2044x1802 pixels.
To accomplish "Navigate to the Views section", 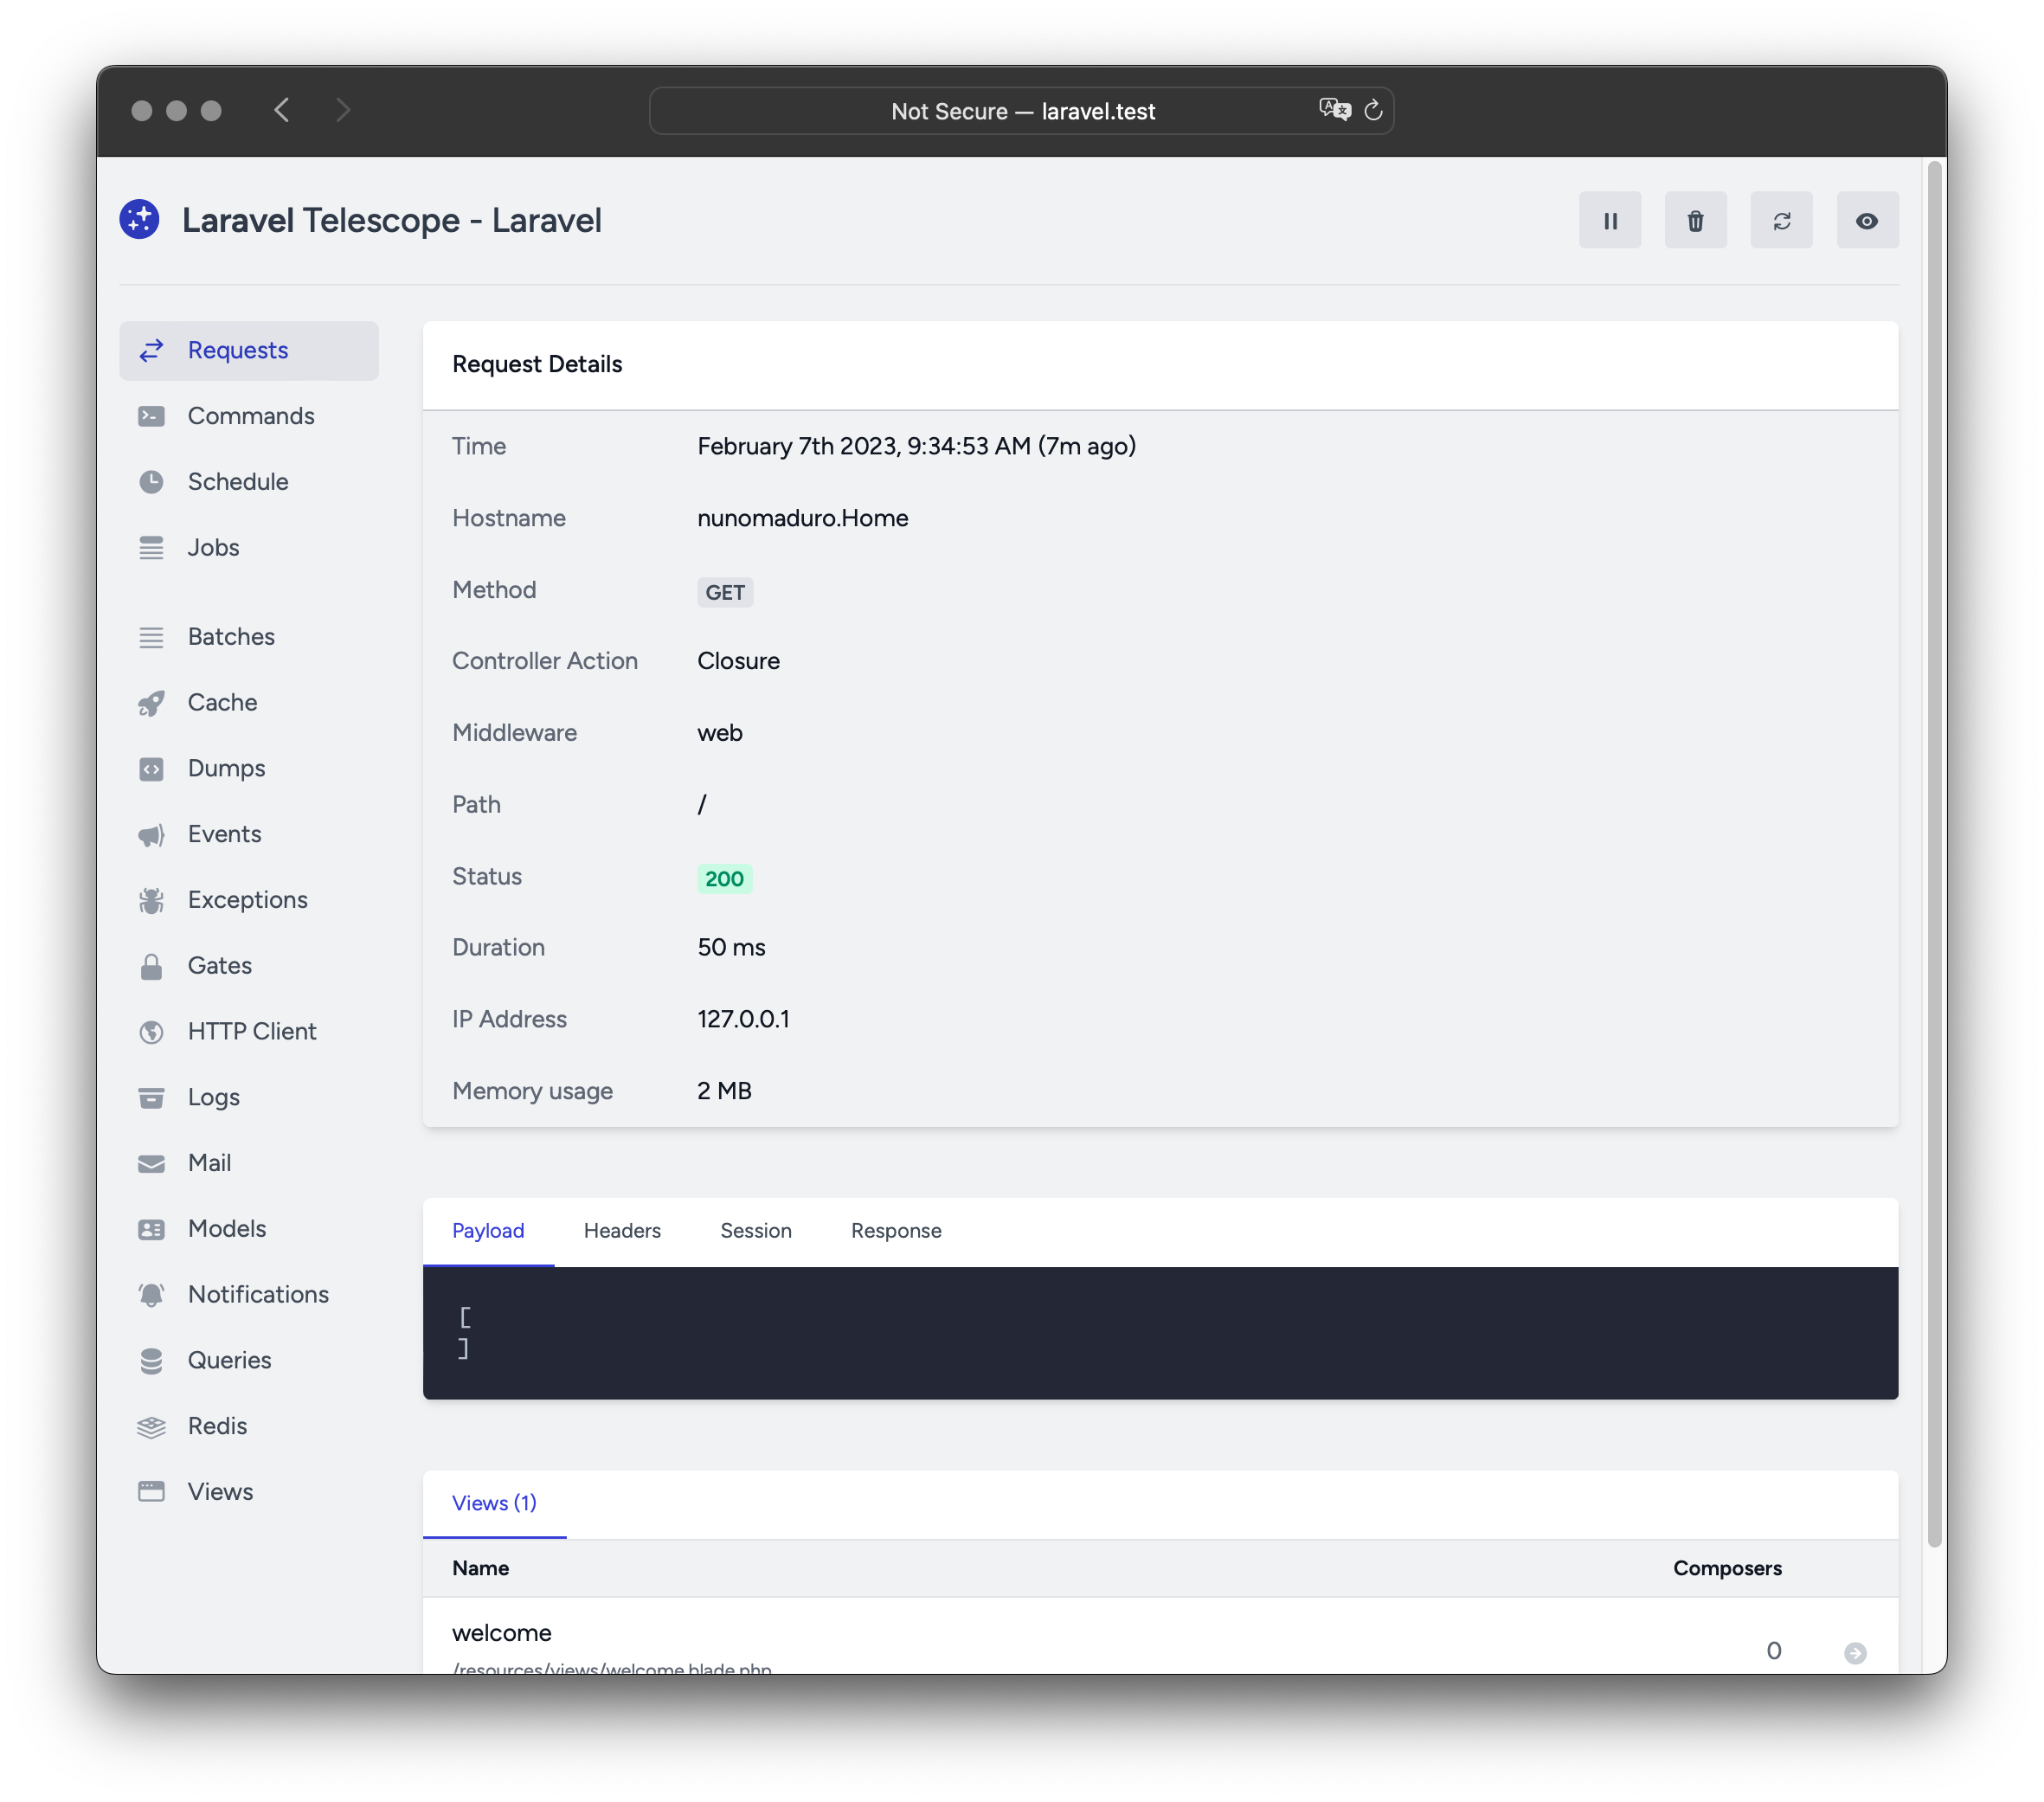I will 221,1490.
